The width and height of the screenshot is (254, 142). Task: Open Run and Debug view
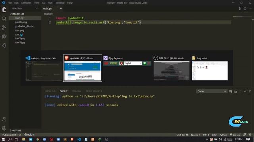coord(4,36)
